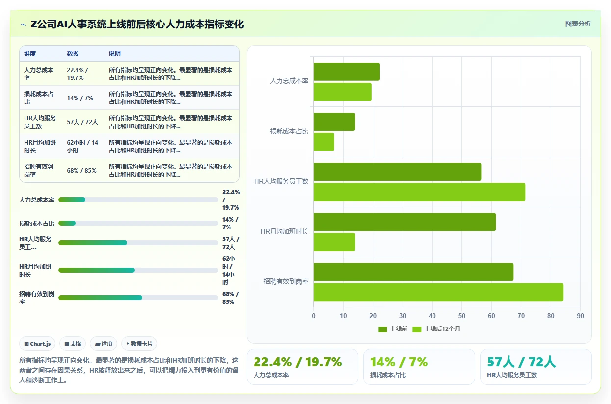Click the 损耗成本占比 upper dark chart bar
The image size is (611, 404).
tap(334, 122)
